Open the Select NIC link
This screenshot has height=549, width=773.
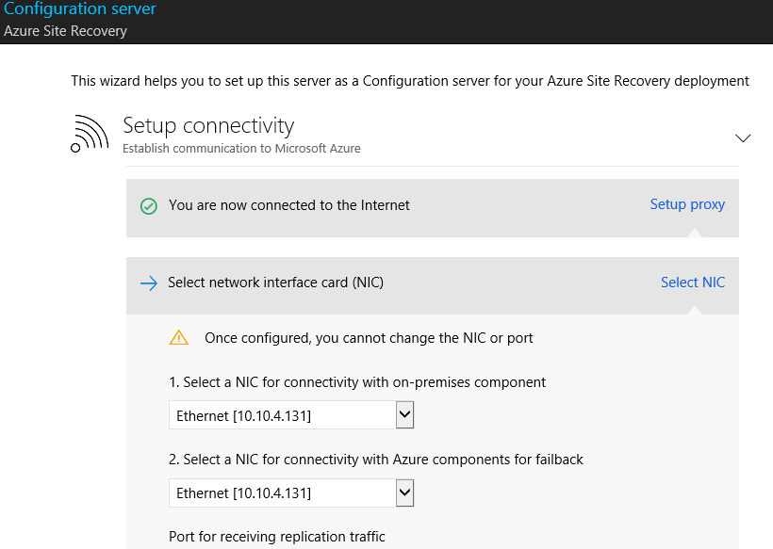pyautogui.click(x=693, y=283)
